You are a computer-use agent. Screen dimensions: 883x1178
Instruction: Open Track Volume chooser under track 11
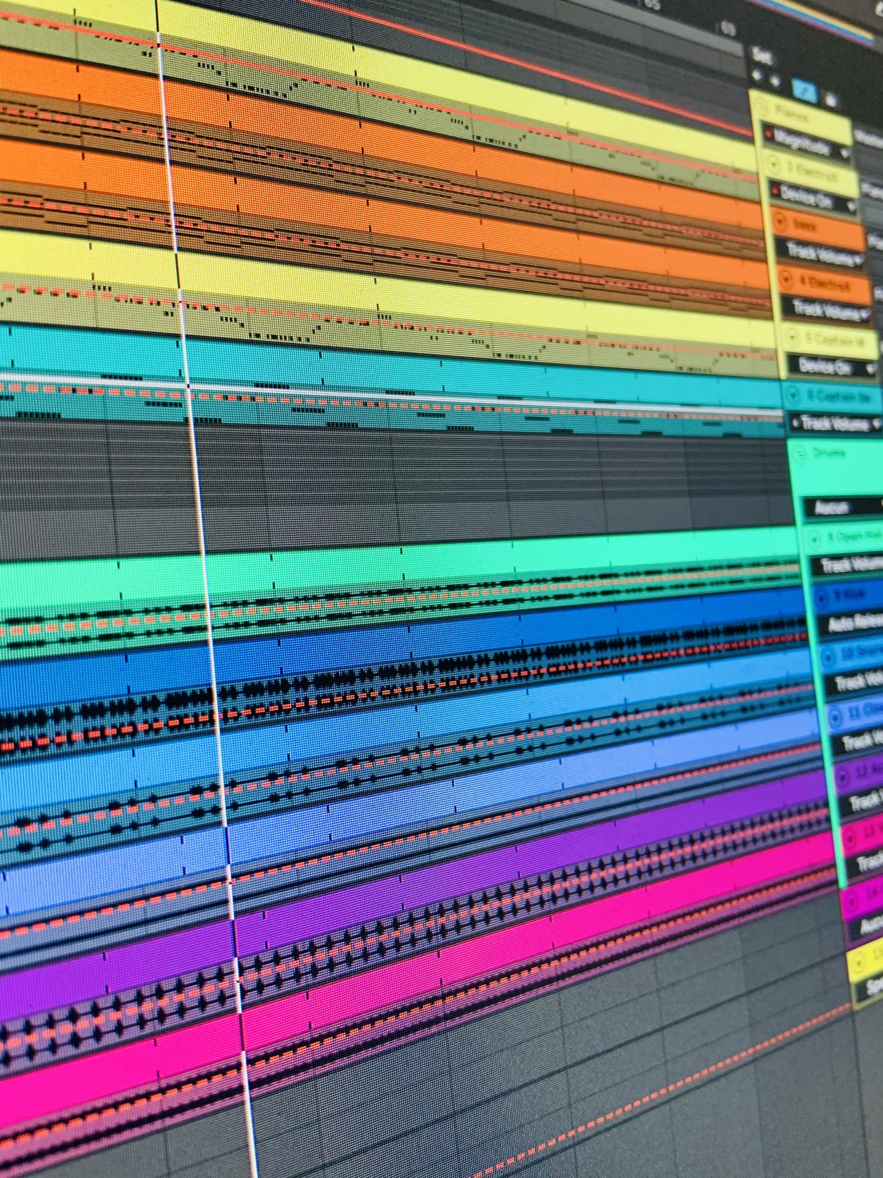(x=859, y=741)
